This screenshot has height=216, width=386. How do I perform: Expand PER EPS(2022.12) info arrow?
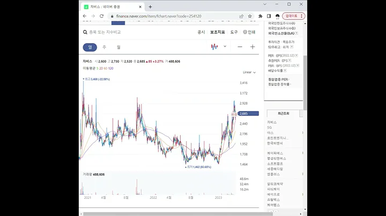296,56
